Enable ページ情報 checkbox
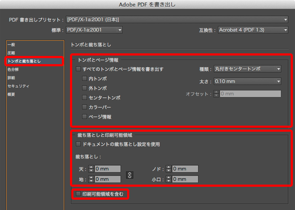Screen dimensions: 295x210 tap(84, 117)
